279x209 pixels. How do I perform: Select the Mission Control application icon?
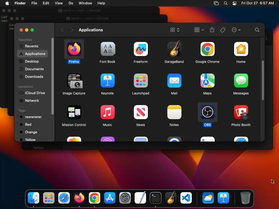point(74,112)
